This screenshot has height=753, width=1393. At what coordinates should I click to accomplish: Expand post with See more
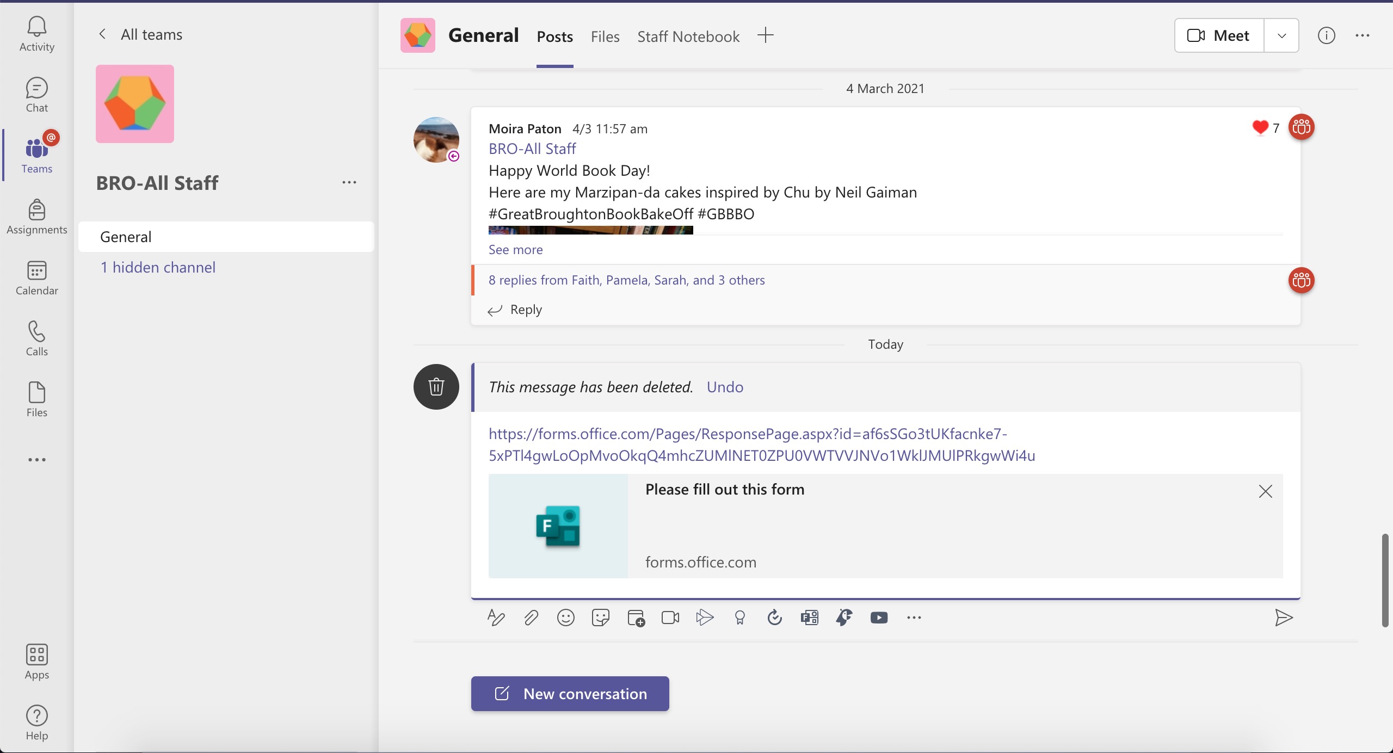click(515, 250)
